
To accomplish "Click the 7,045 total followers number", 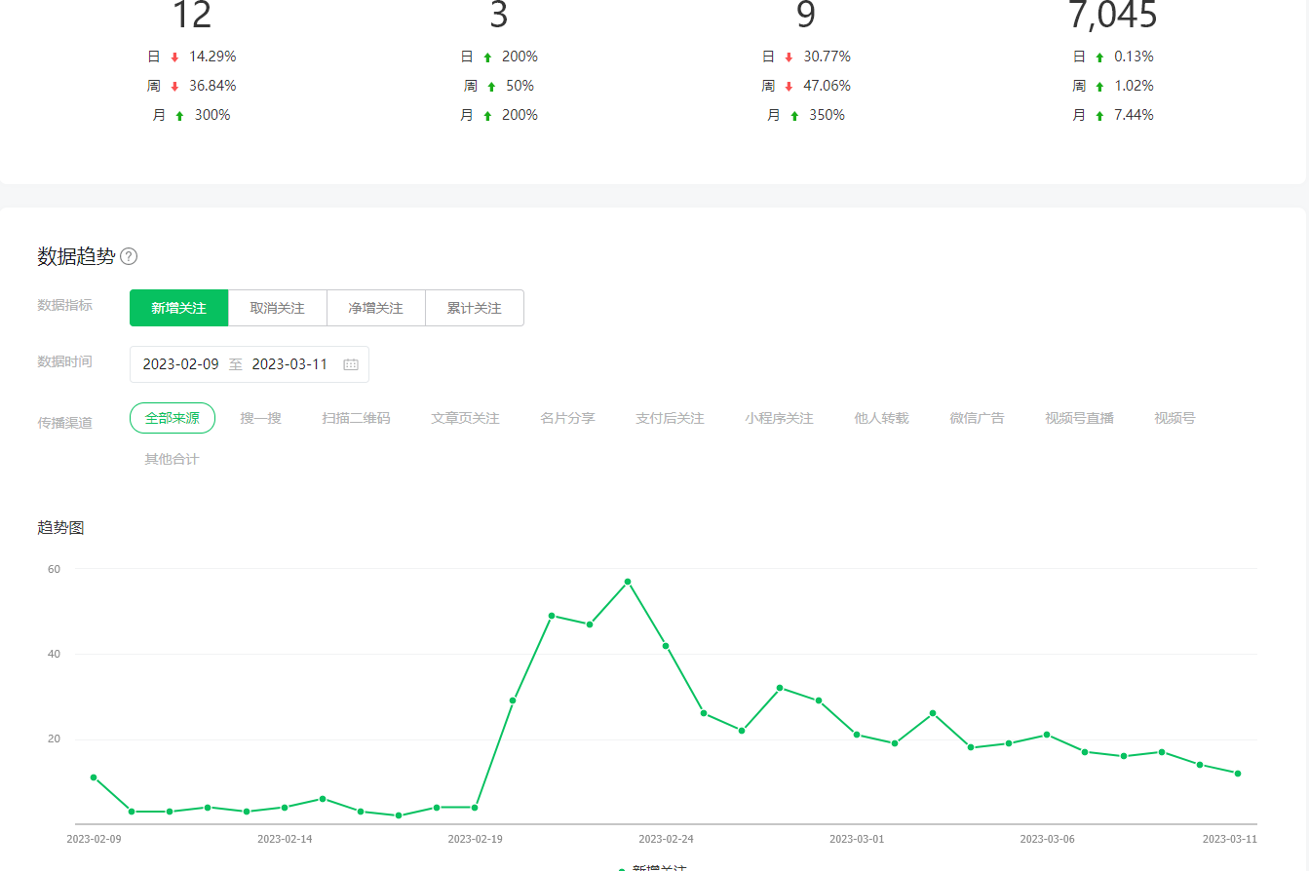I will coord(1112,15).
